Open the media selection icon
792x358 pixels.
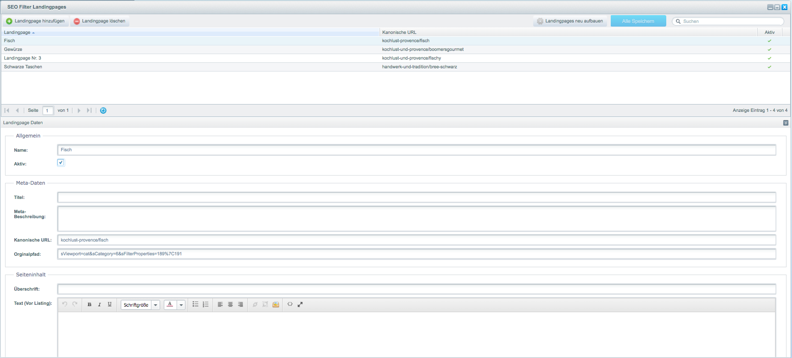276,304
